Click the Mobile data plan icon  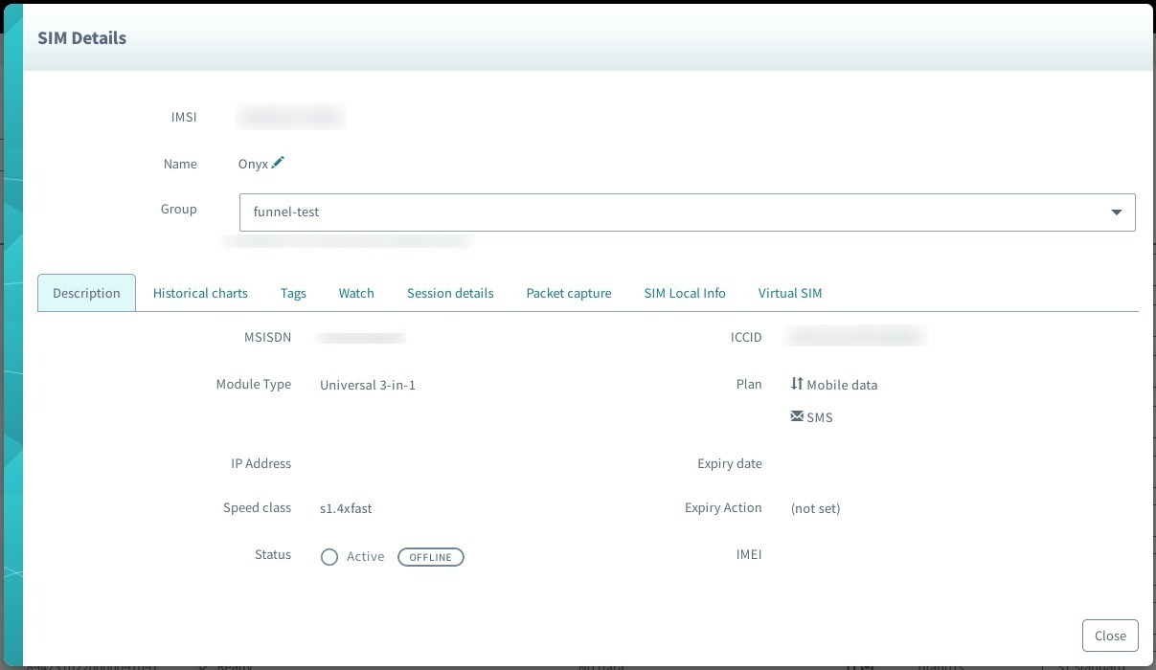click(797, 383)
